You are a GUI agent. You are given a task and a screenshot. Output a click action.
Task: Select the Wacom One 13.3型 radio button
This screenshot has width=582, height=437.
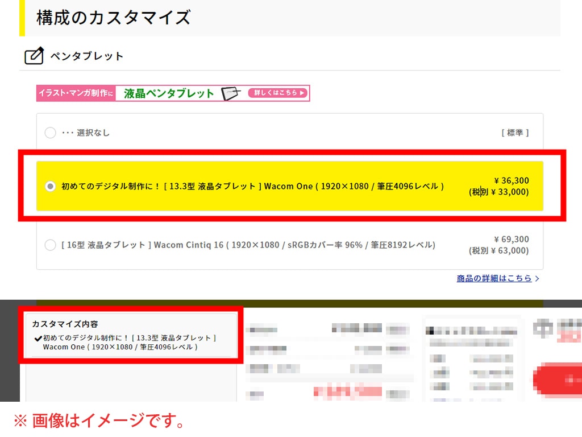click(50, 186)
